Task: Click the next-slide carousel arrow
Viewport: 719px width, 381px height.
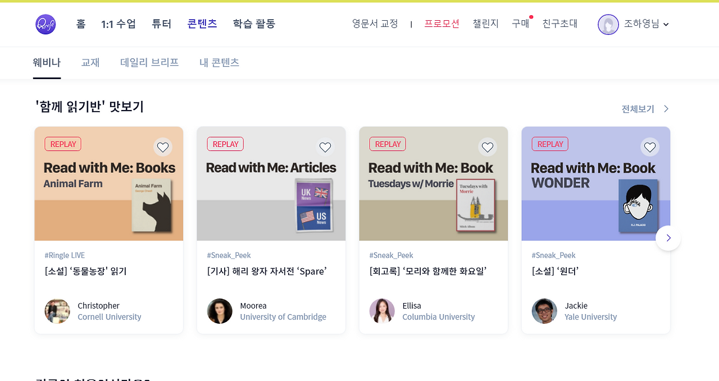Action: point(668,238)
